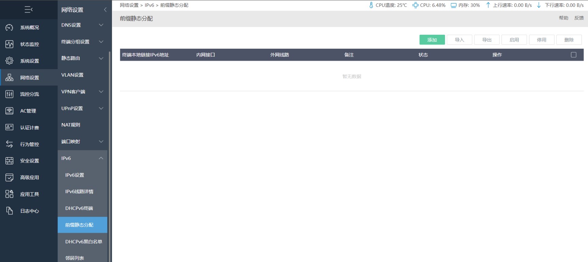Click the 系统设置 gear icon
This screenshot has width=588, height=262.
[10, 61]
